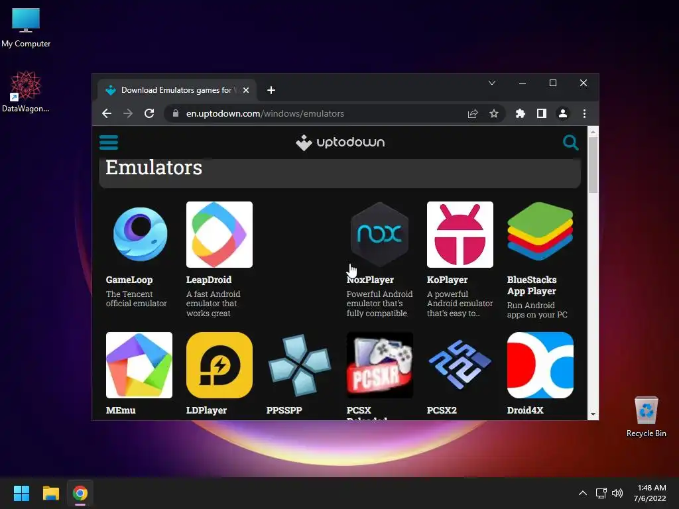Open the Windows Start menu

(21, 493)
